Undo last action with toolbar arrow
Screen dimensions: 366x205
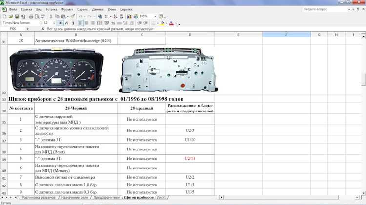pyautogui.click(x=81, y=16)
